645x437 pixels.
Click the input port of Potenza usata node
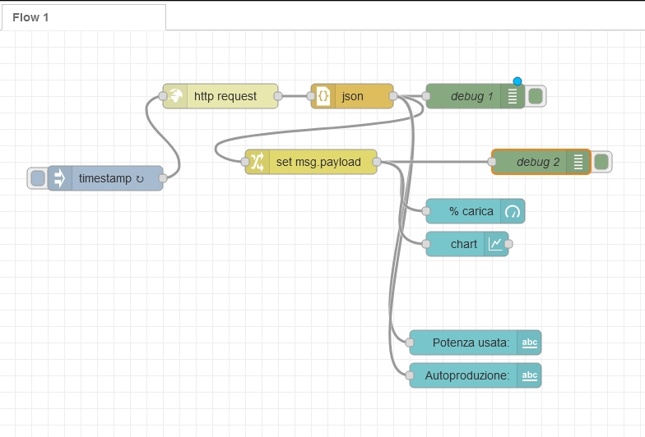click(x=410, y=343)
